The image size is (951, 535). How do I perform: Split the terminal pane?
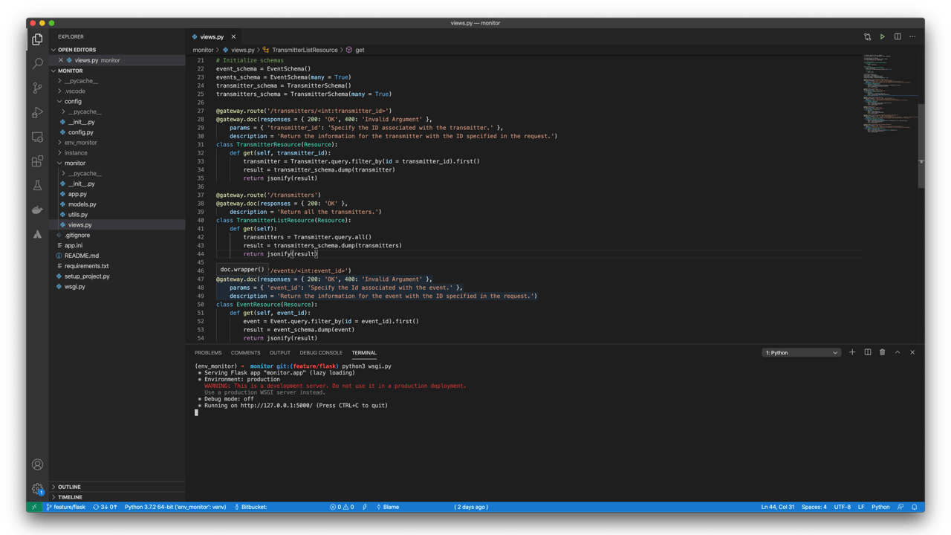click(868, 352)
